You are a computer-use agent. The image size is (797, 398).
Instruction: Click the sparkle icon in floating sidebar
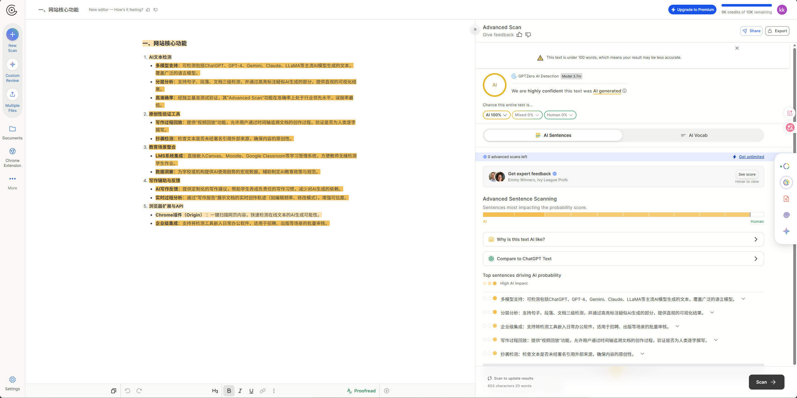click(x=786, y=231)
